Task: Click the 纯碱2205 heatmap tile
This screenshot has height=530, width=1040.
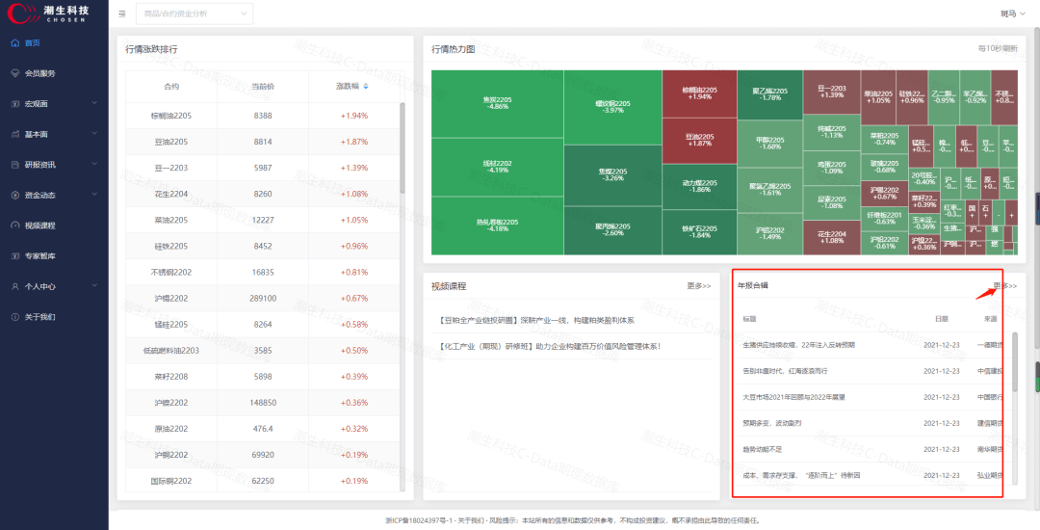Action: click(832, 132)
